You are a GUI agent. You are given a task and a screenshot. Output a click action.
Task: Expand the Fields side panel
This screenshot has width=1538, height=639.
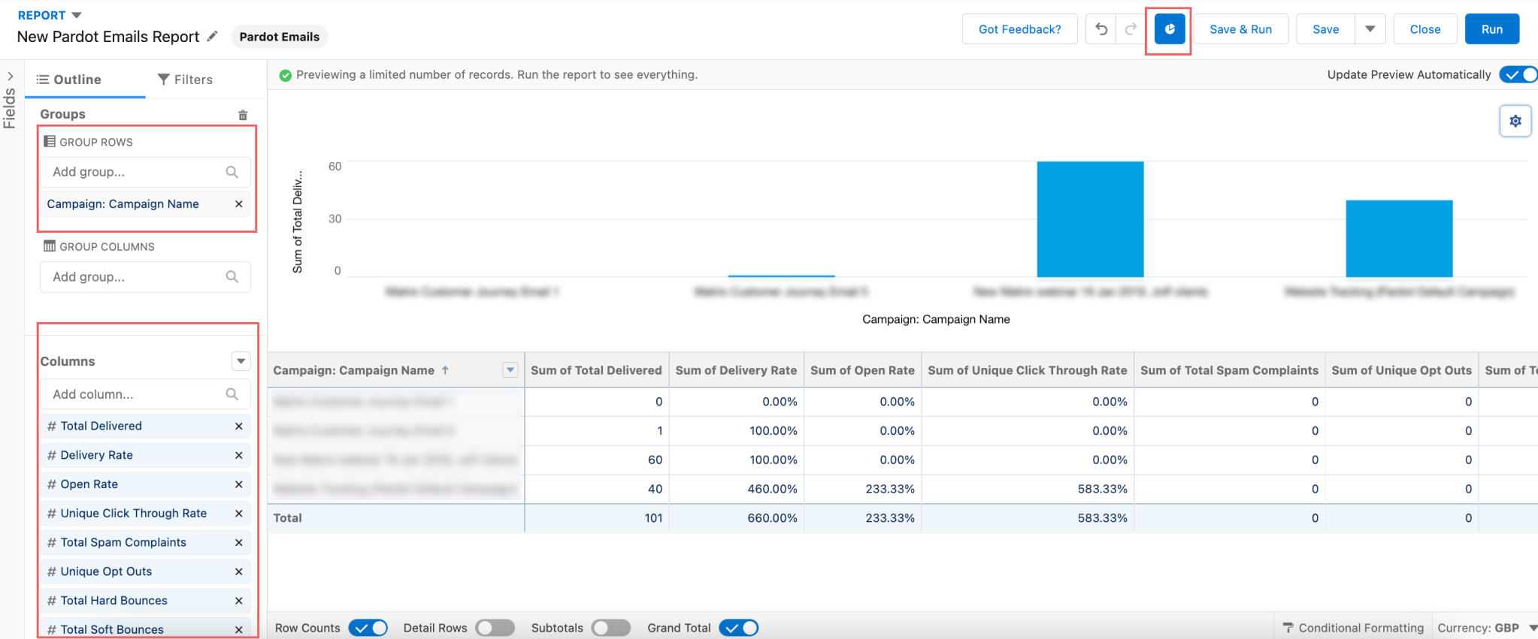10,77
